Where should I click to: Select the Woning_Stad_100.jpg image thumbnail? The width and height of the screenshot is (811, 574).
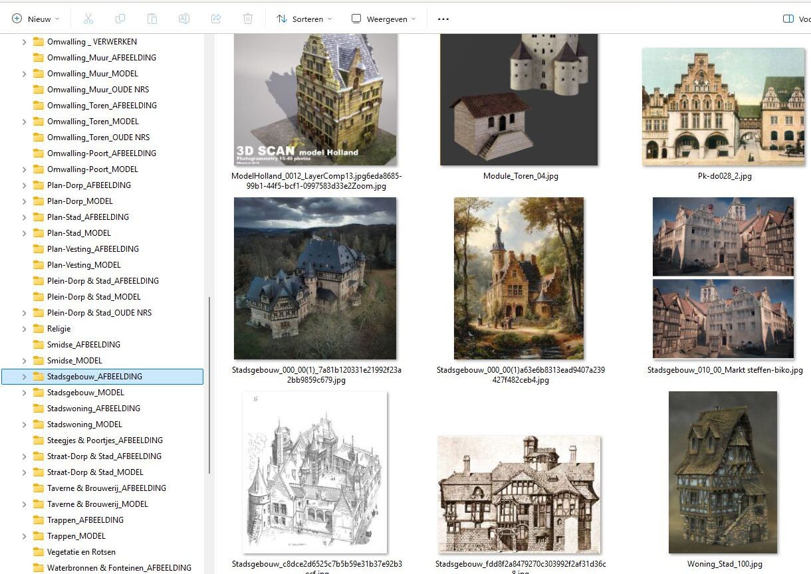click(723, 472)
